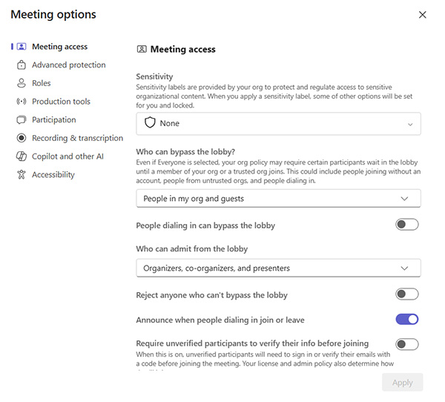Click the shield icon in Sensitivity box
Image resolution: width=445 pixels, height=402 pixels.
pyautogui.click(x=150, y=123)
